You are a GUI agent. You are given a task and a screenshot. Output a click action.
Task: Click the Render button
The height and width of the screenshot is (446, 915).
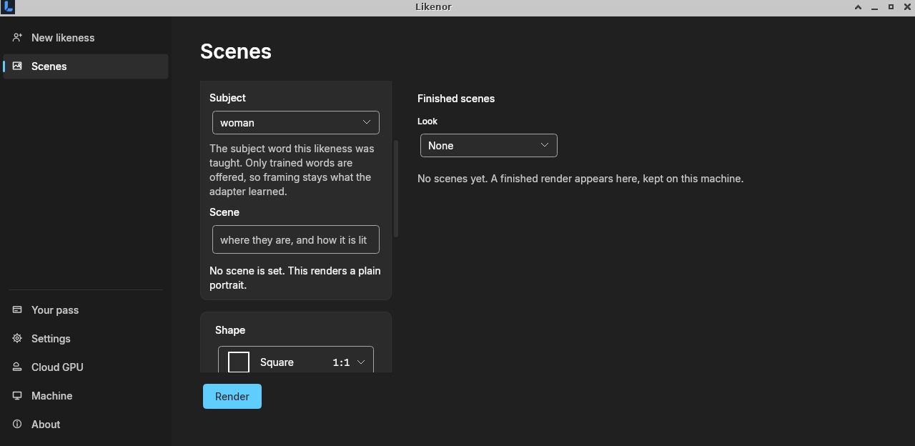point(232,396)
